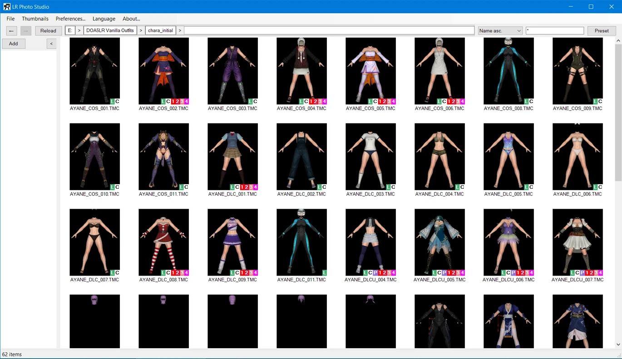The image size is (622, 359).
Task: Click the AYANE_DLC_008.TMC file name
Action: (x=163, y=280)
